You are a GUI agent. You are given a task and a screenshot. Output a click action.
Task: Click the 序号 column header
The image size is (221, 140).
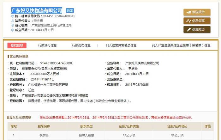pos(14,126)
